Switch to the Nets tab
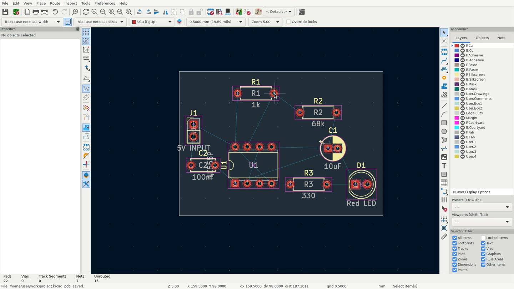 click(x=501, y=38)
